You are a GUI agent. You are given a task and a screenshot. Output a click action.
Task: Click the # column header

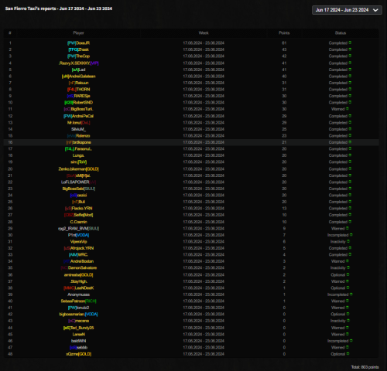coord(10,33)
